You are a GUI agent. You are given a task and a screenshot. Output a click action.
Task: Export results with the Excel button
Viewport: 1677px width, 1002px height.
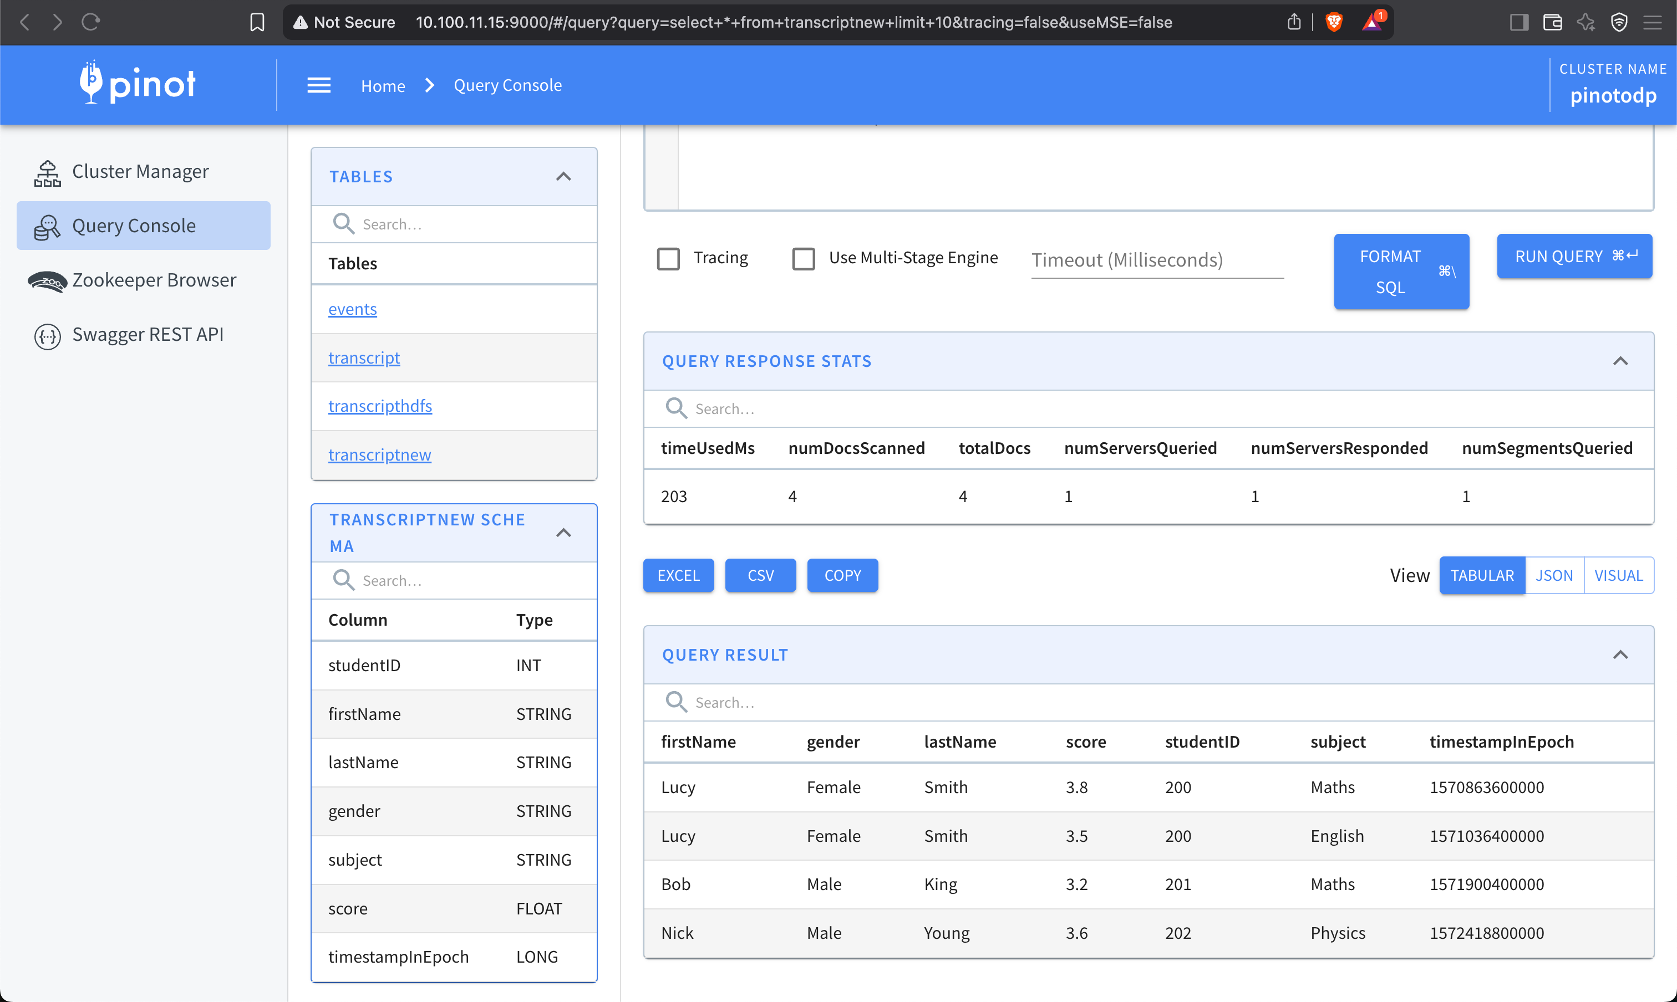(x=678, y=575)
